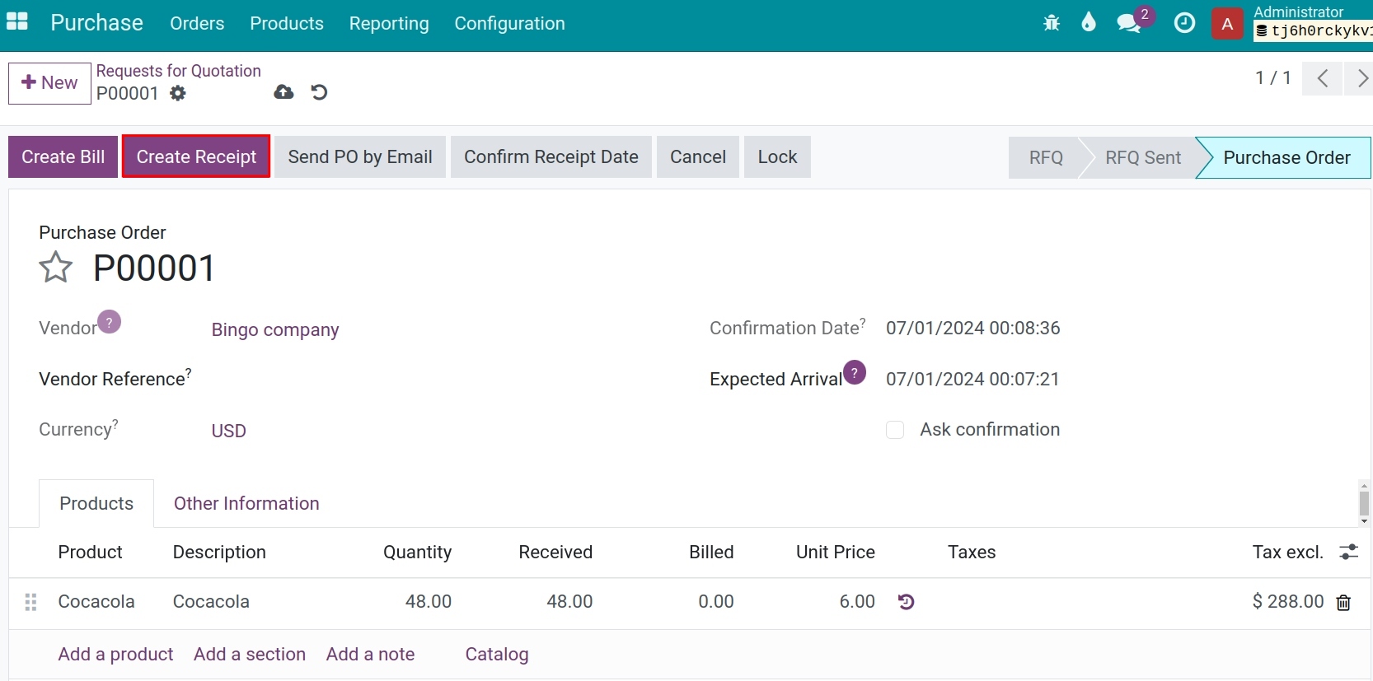Click Send PO by Email
This screenshot has width=1373, height=681.
pos(360,156)
